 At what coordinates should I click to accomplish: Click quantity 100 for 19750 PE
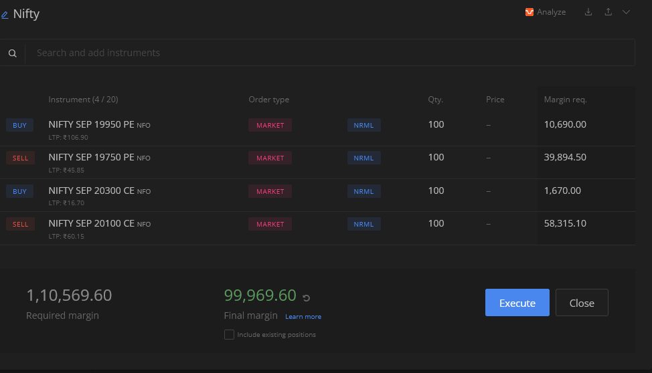coord(436,158)
